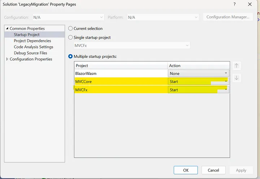Open the Platform dropdown
The image size is (260, 179).
(x=163, y=17)
